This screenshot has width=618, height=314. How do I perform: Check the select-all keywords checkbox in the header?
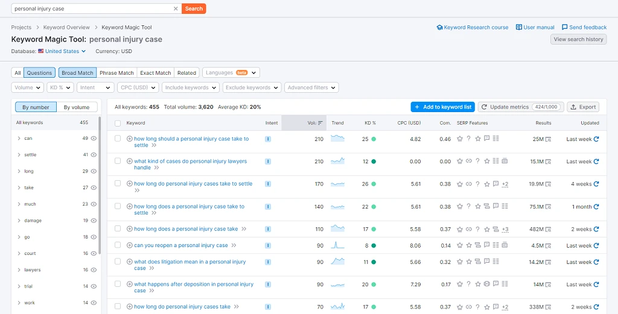[118, 123]
